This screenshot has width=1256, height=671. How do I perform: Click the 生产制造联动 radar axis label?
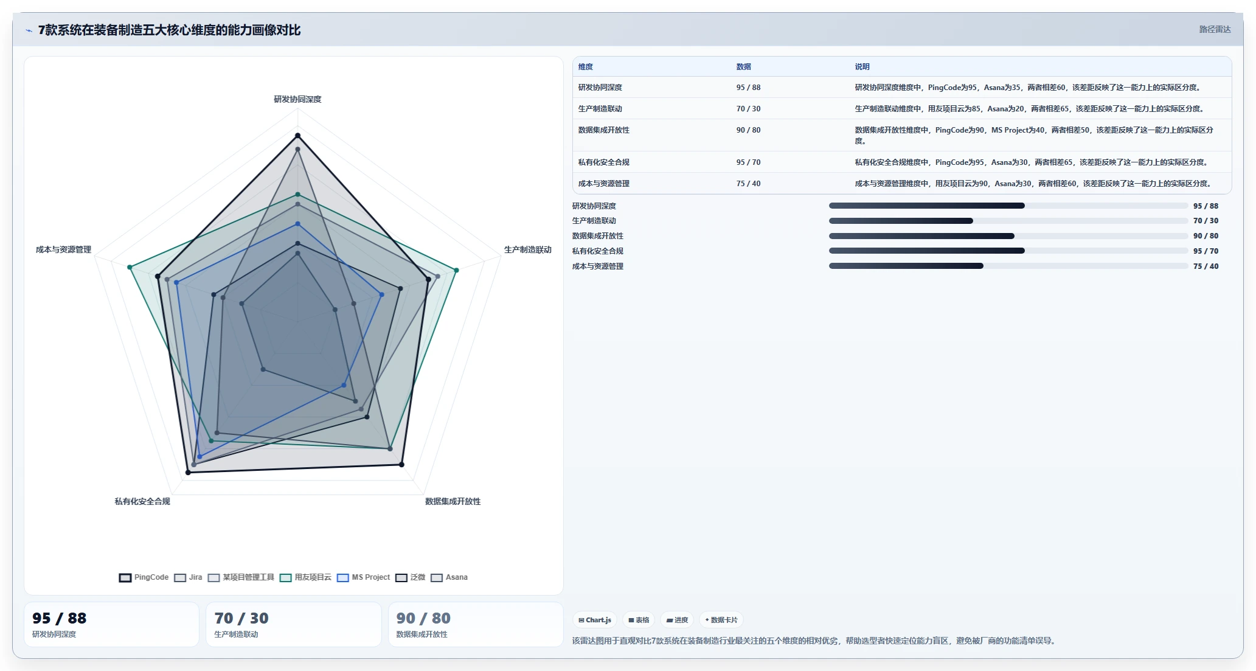point(528,249)
